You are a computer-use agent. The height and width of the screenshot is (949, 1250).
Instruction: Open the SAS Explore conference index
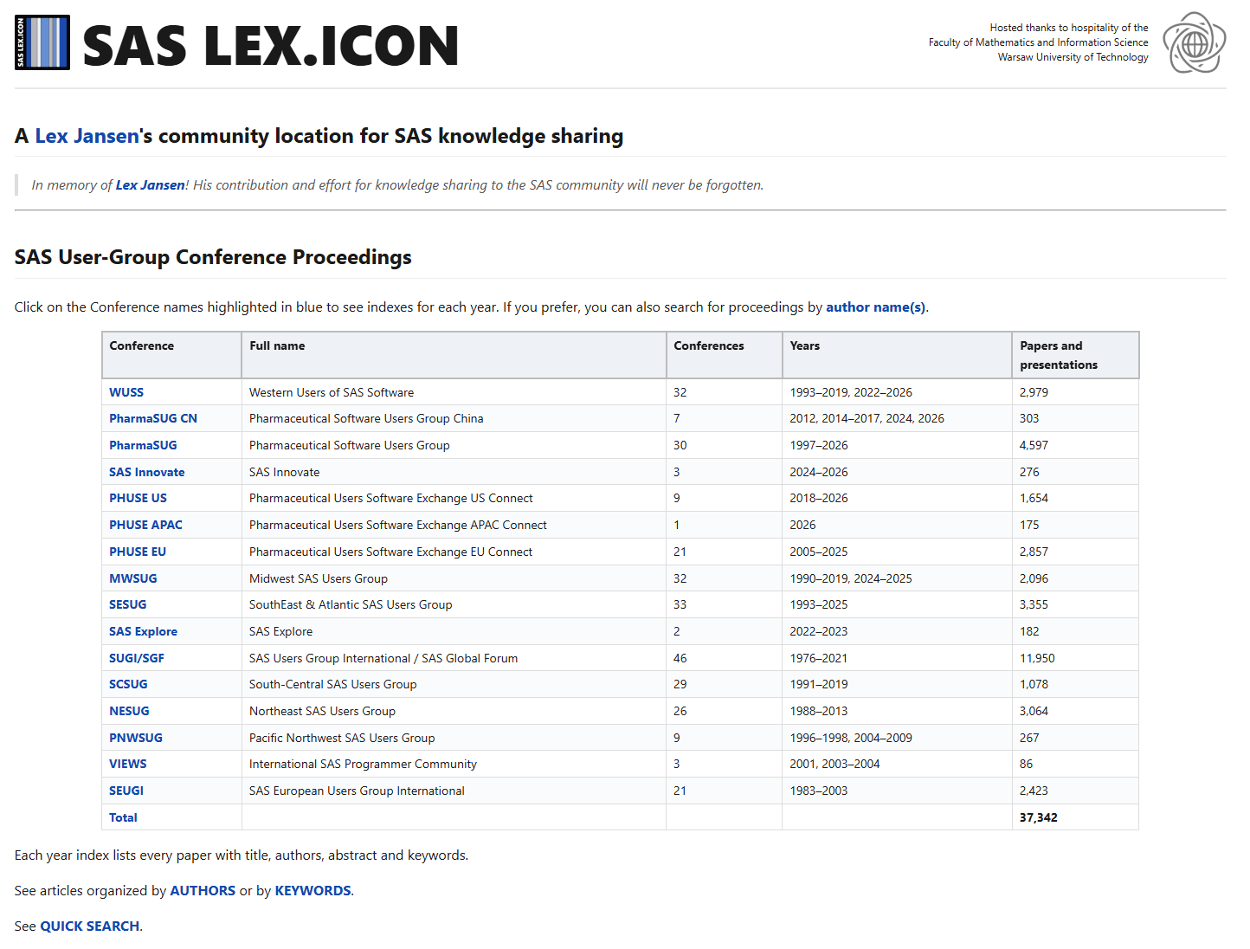pyautogui.click(x=143, y=631)
